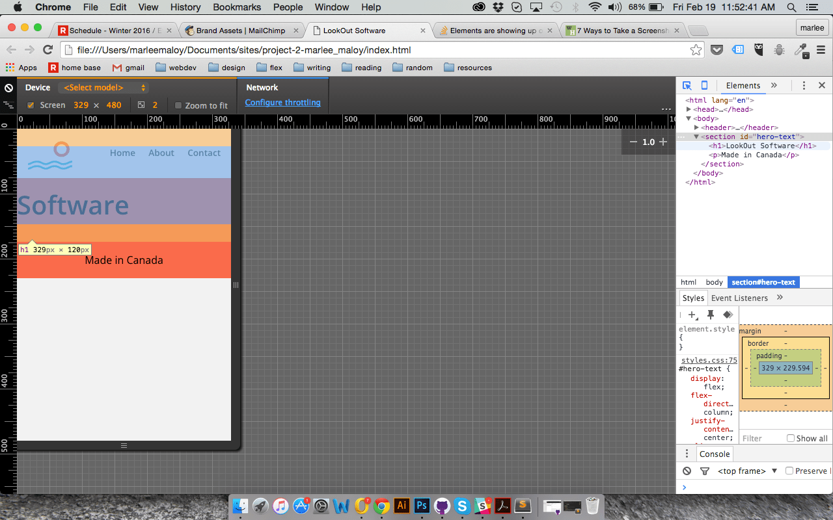Screen dimensions: 833x520
Task: Add new style rule plus icon
Action: tap(692, 315)
